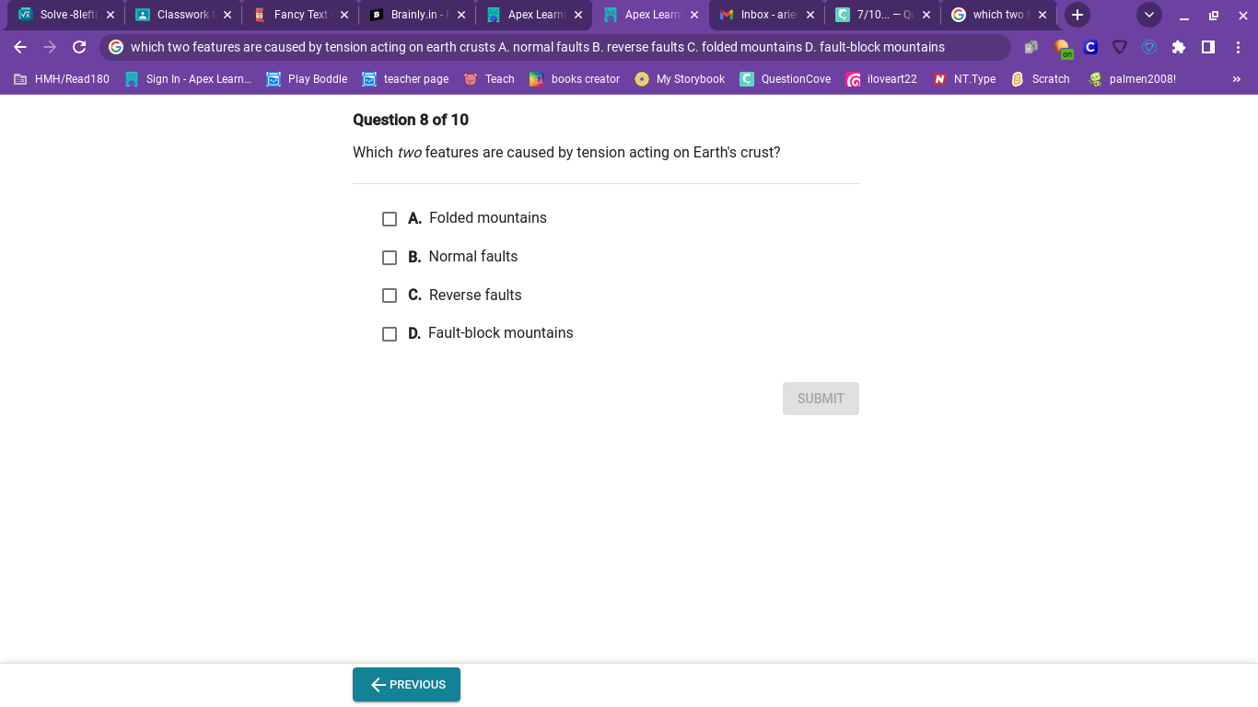
Task: Go to the PREVIOUS question
Action: pos(406,685)
